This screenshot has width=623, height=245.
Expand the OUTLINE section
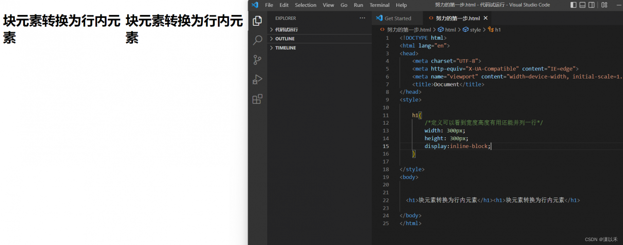coord(319,39)
